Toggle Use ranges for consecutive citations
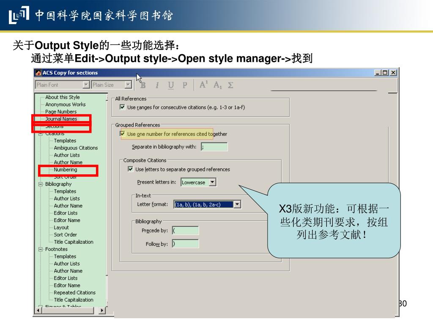The width and height of the screenshot is (433, 325). coord(122,107)
